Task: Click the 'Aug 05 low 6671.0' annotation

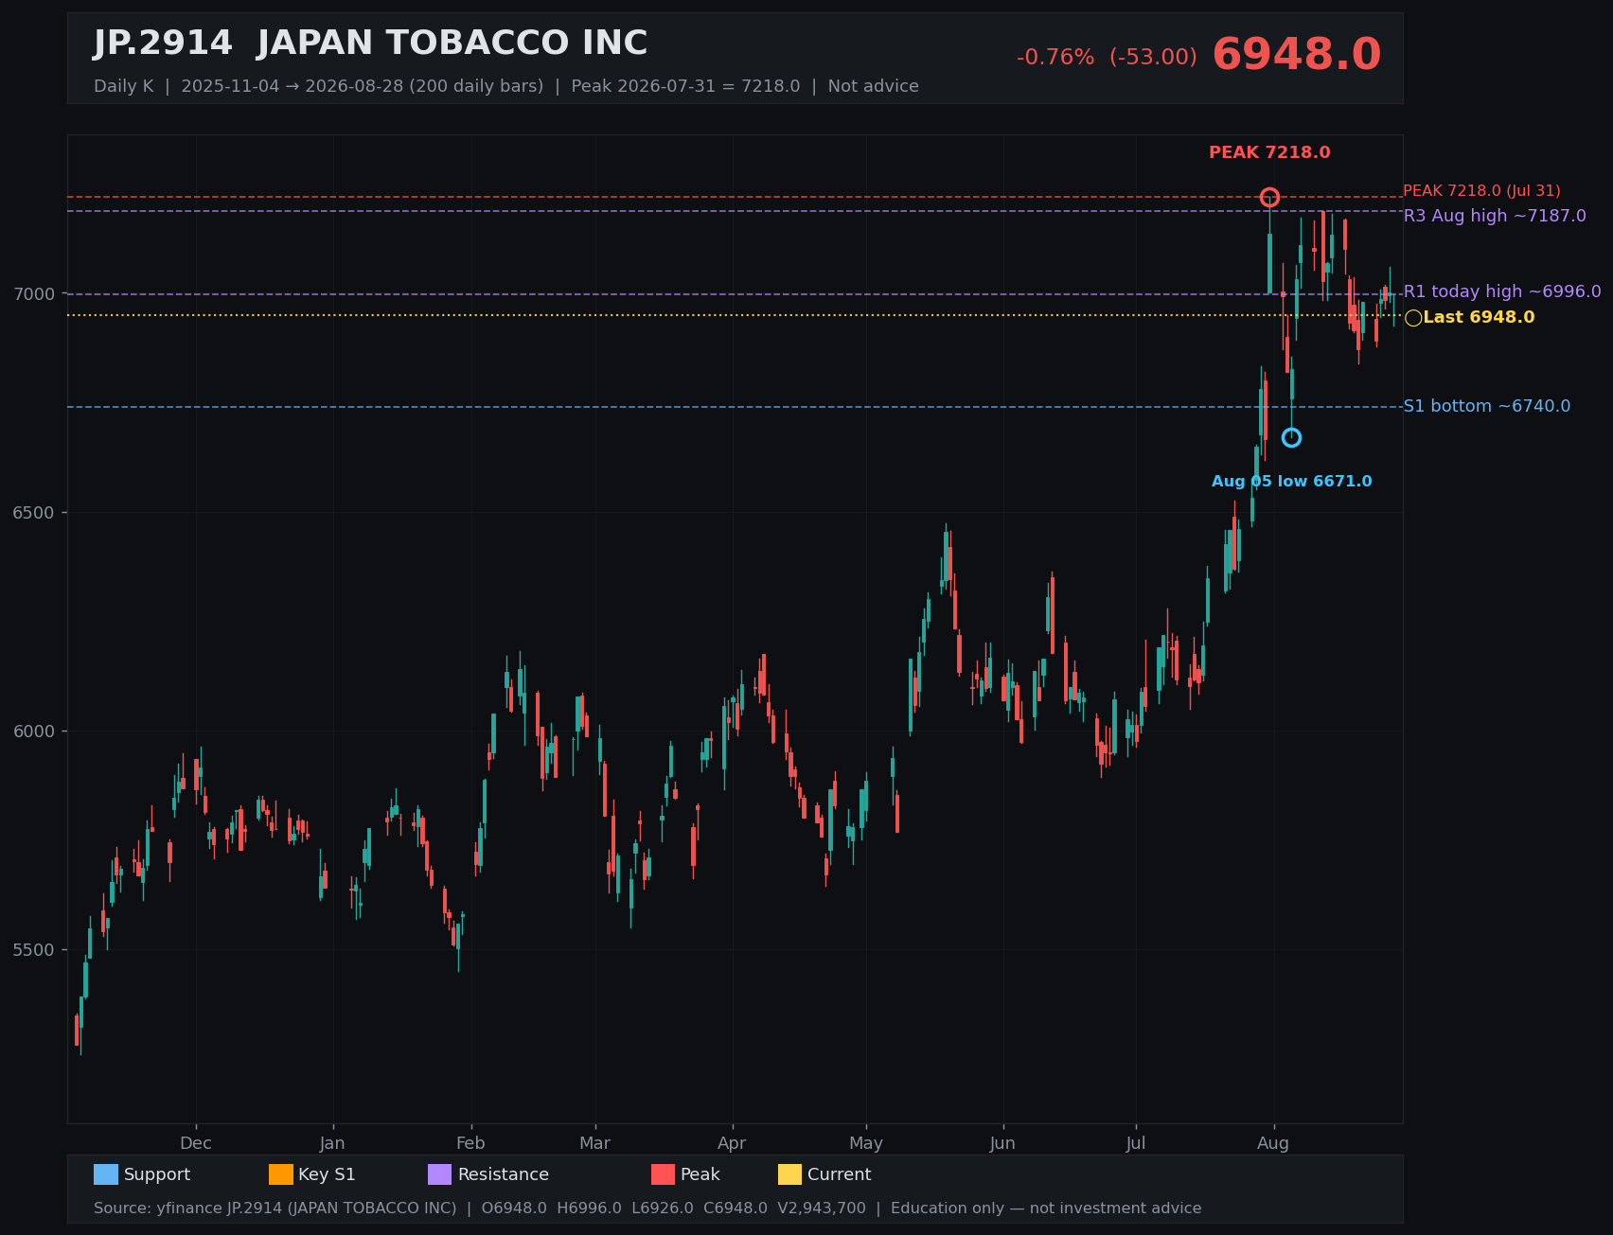Action: click(1291, 482)
